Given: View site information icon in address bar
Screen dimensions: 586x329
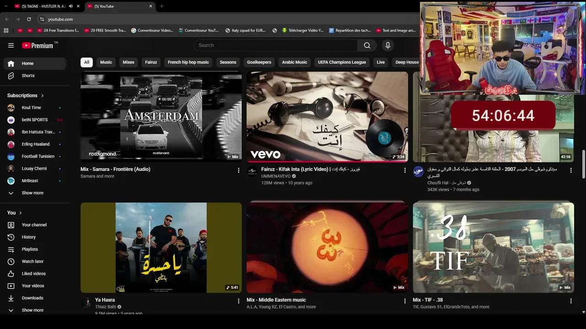Looking at the screenshot, I should click(42, 19).
